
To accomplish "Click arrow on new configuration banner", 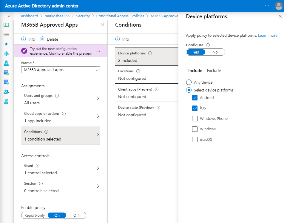I will [x=98, y=51].
